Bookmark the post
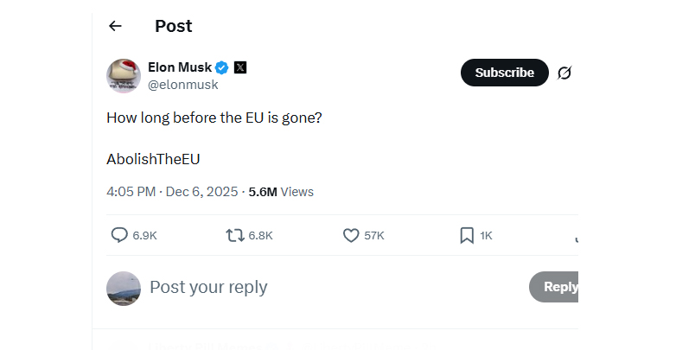 [x=467, y=235]
